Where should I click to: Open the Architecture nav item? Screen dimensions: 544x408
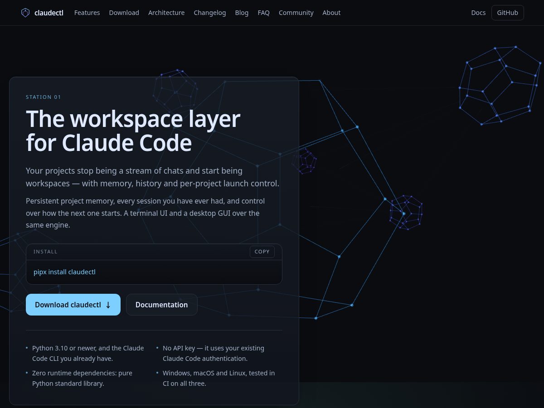point(166,13)
